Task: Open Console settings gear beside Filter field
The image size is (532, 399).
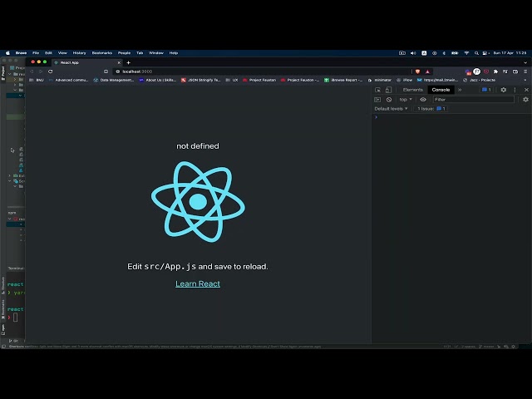Action: (x=525, y=100)
